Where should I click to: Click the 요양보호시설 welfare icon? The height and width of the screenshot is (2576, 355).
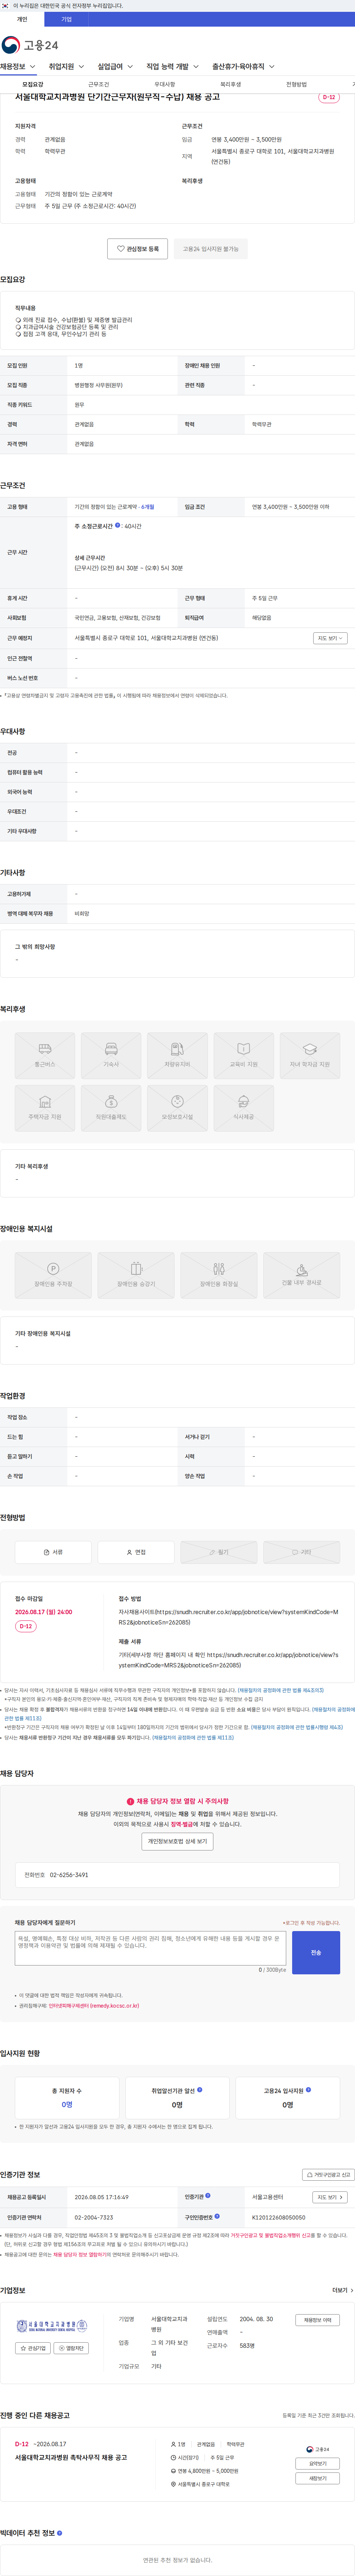click(177, 1108)
